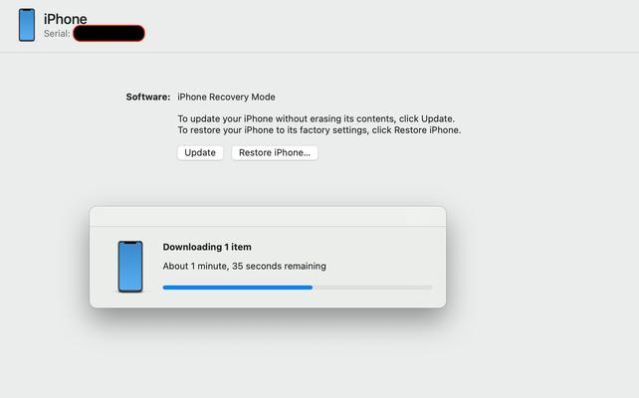Click the blacked-out serial number

[108, 34]
